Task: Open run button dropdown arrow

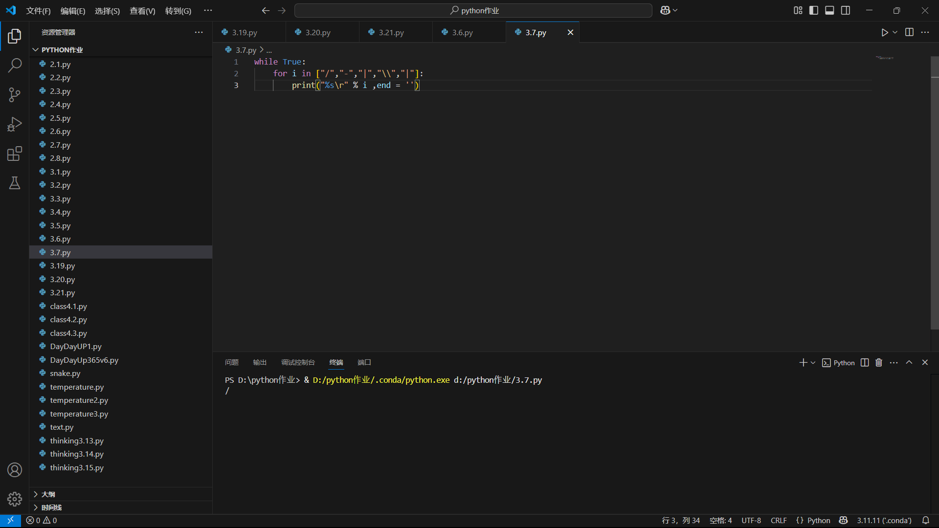Action: [x=895, y=32]
